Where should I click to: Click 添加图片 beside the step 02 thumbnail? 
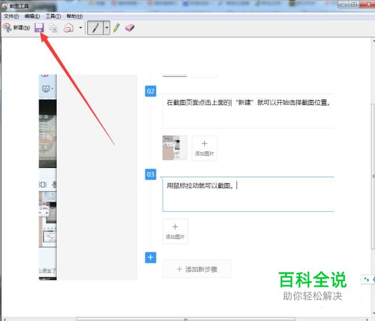pos(204,148)
